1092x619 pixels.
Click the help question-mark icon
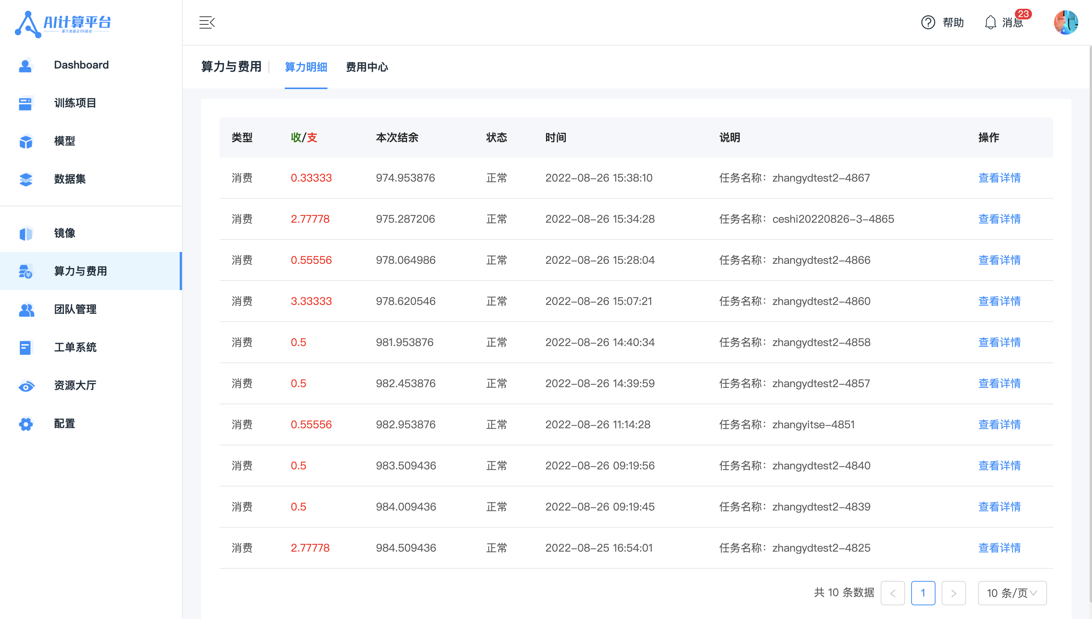pyautogui.click(x=928, y=22)
